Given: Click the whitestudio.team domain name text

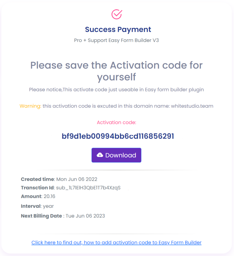Looking at the screenshot, I should pos(192,106).
